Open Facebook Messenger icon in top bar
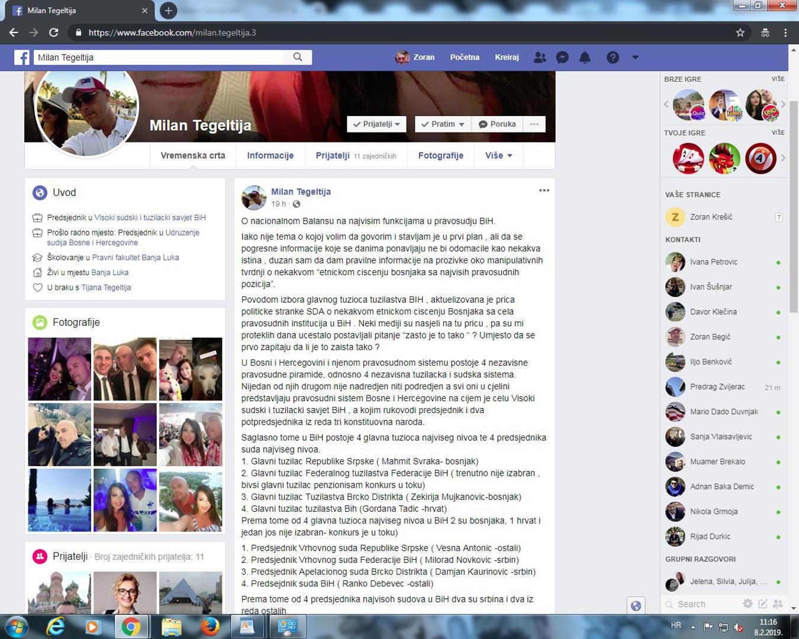This screenshot has width=799, height=639. 562,57
